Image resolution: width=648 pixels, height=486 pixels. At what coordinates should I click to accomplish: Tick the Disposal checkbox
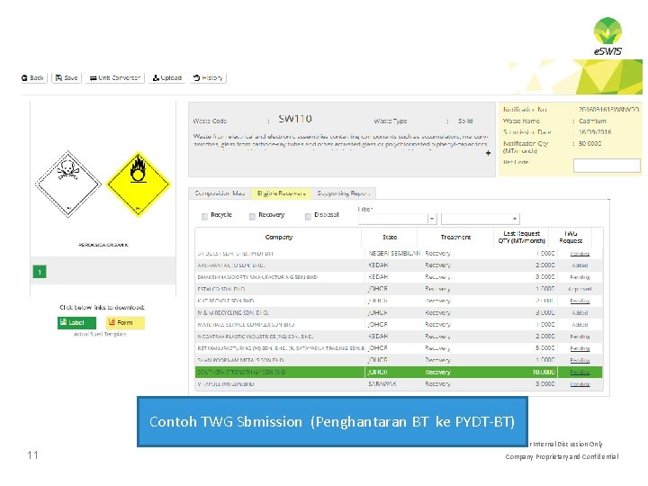(x=308, y=217)
